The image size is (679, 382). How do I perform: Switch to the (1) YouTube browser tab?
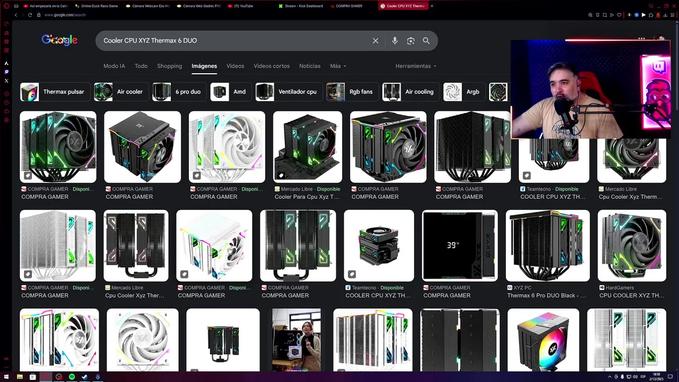tap(243, 6)
